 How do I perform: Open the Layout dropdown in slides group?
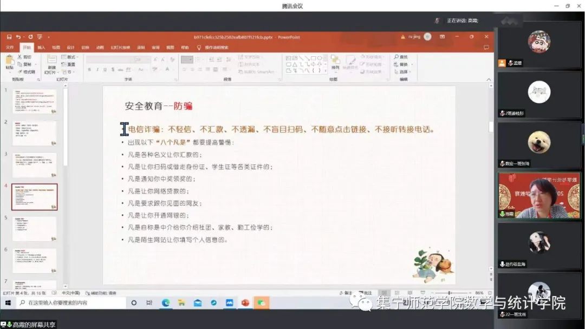tap(69, 57)
